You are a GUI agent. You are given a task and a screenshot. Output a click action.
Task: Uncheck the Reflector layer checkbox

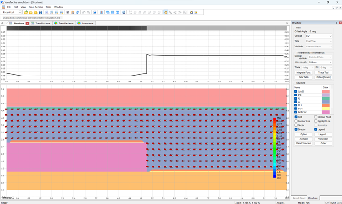tap(296, 112)
